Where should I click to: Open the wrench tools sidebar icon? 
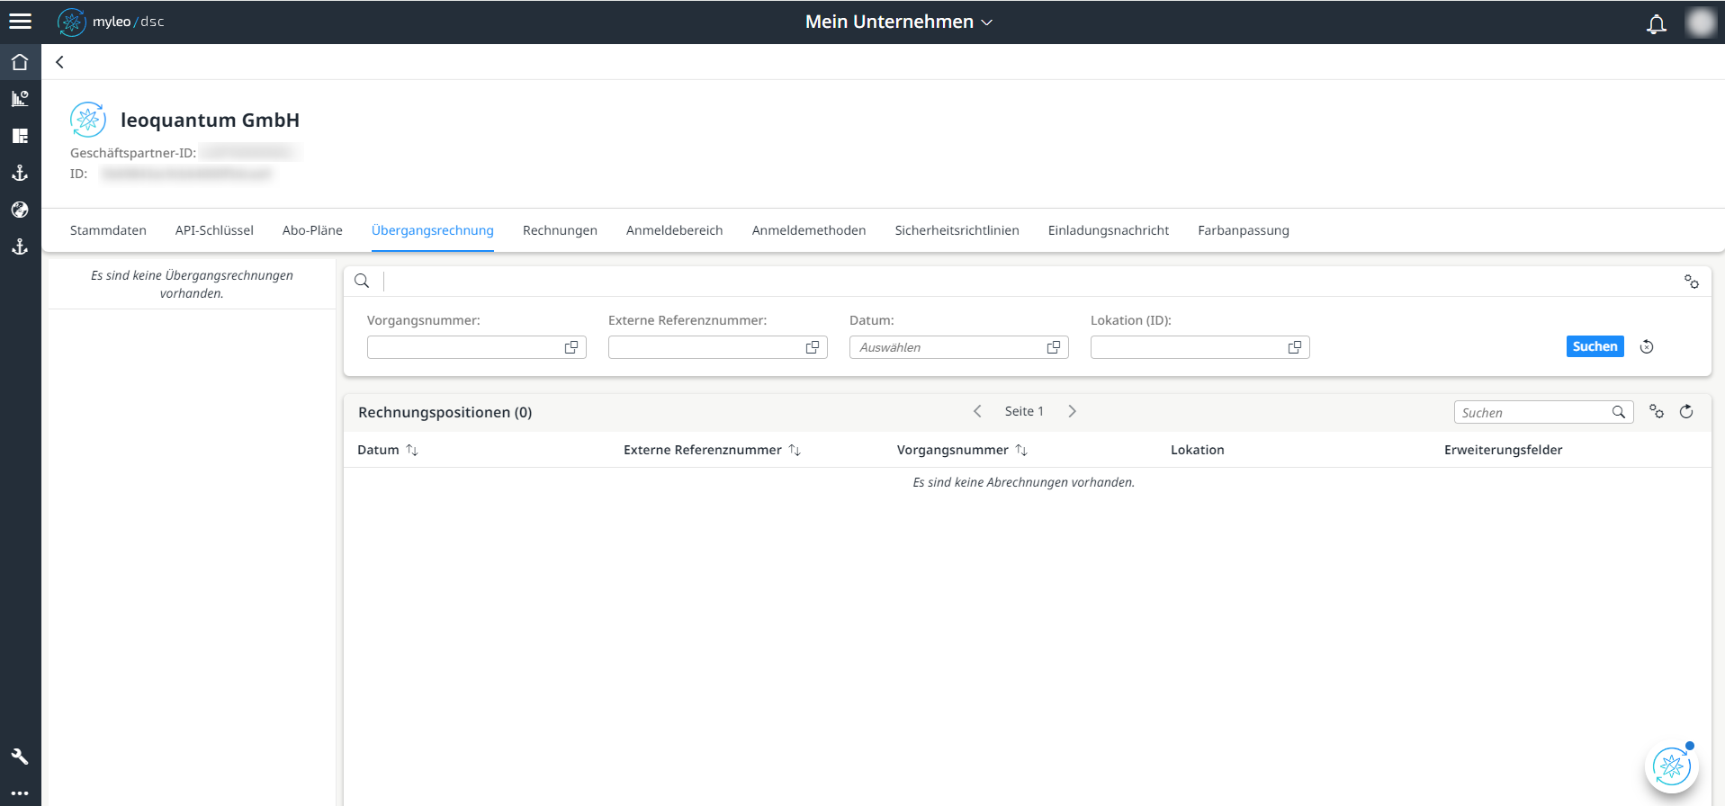pyautogui.click(x=20, y=757)
